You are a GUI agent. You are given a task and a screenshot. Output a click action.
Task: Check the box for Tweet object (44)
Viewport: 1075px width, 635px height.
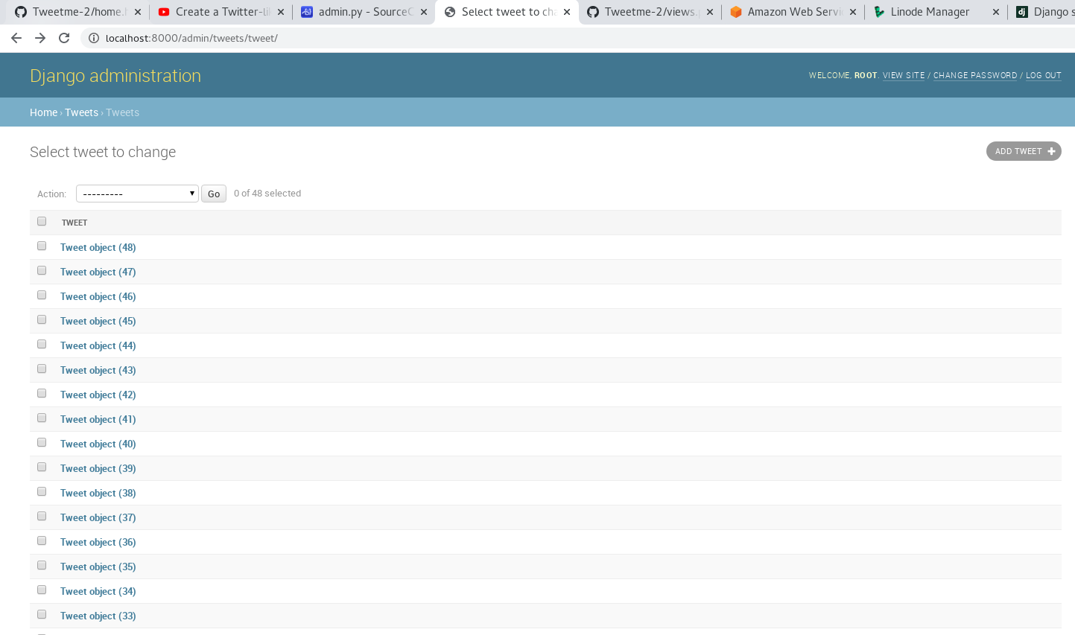[x=42, y=344]
